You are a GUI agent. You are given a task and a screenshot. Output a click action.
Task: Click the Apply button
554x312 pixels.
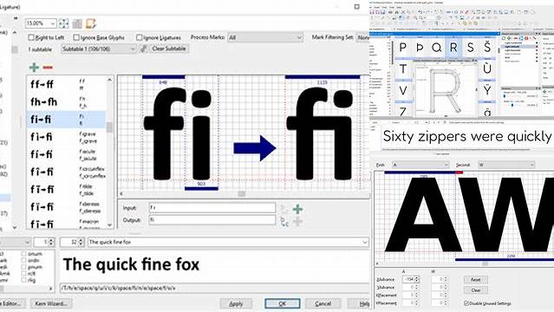pyautogui.click(x=236, y=303)
